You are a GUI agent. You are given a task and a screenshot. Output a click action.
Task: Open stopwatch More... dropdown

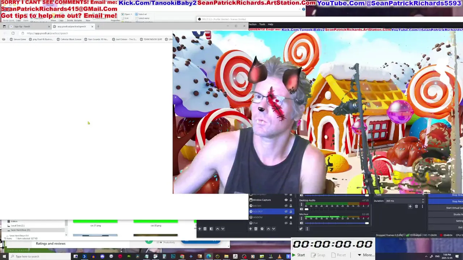click(365, 255)
